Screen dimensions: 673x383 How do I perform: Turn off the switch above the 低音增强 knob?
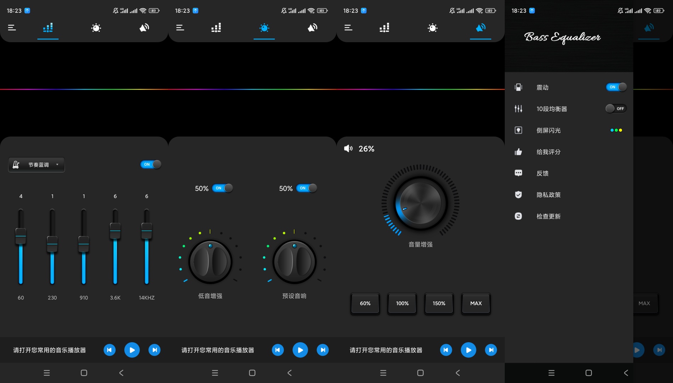pos(223,188)
